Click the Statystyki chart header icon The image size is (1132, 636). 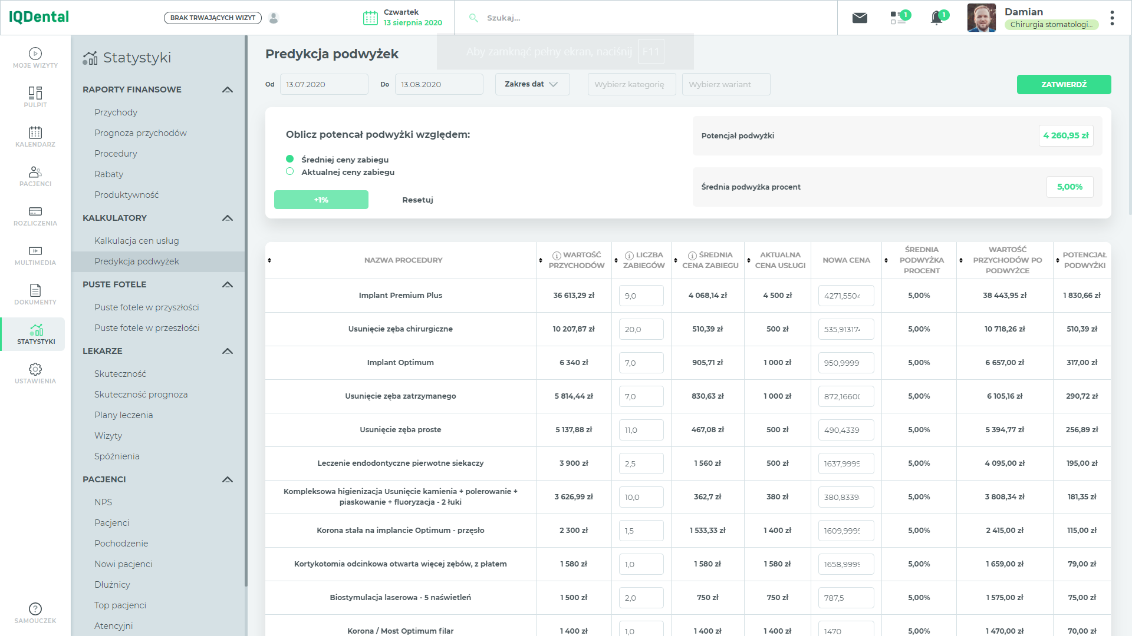click(x=90, y=58)
